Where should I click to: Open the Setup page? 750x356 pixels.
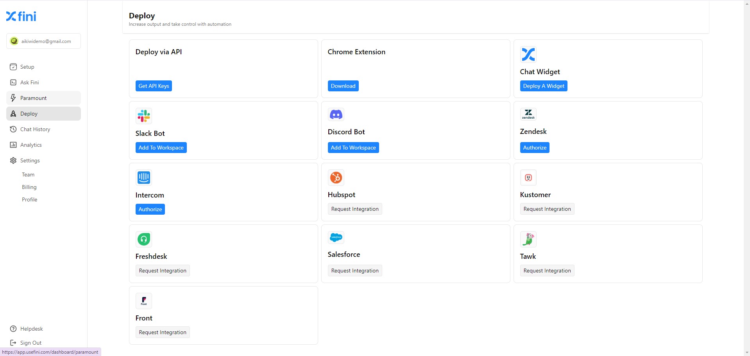pos(43,67)
